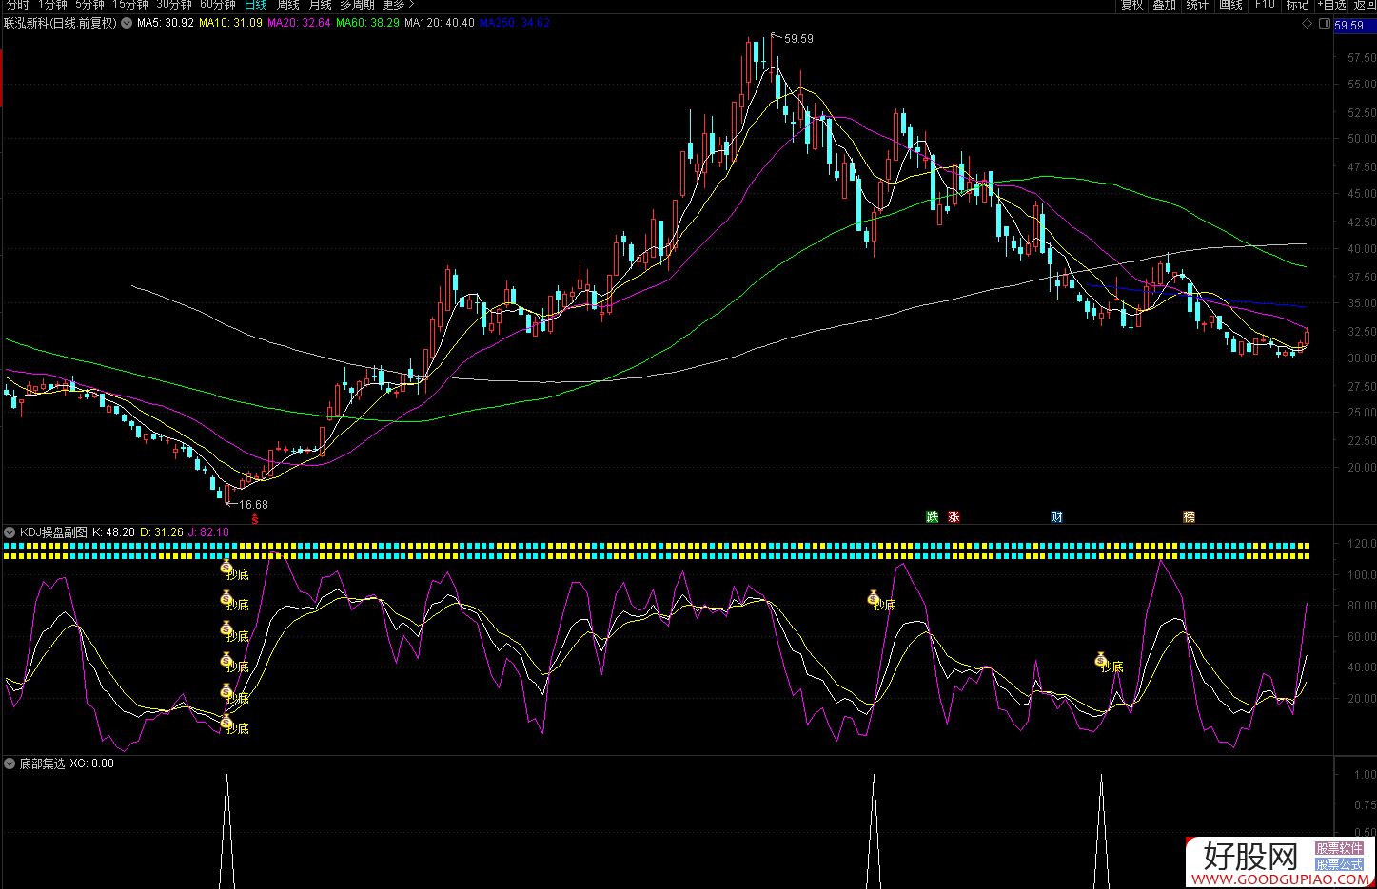Click the red 涨 event marker
Screen dimensions: 1377x889
point(954,517)
